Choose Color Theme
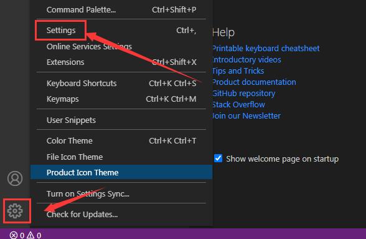The width and height of the screenshot is (366, 239). (x=121, y=141)
